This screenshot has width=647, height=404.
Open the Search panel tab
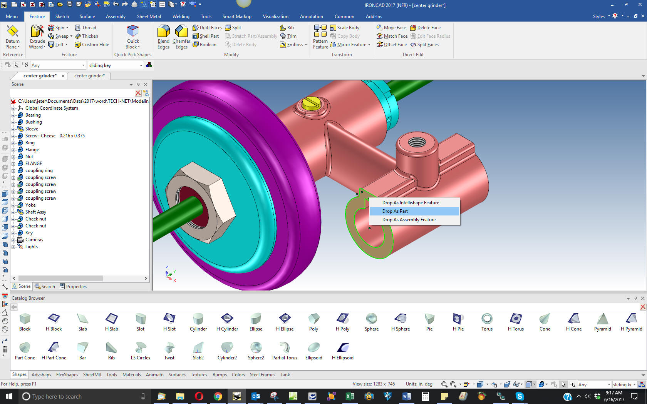[45, 287]
